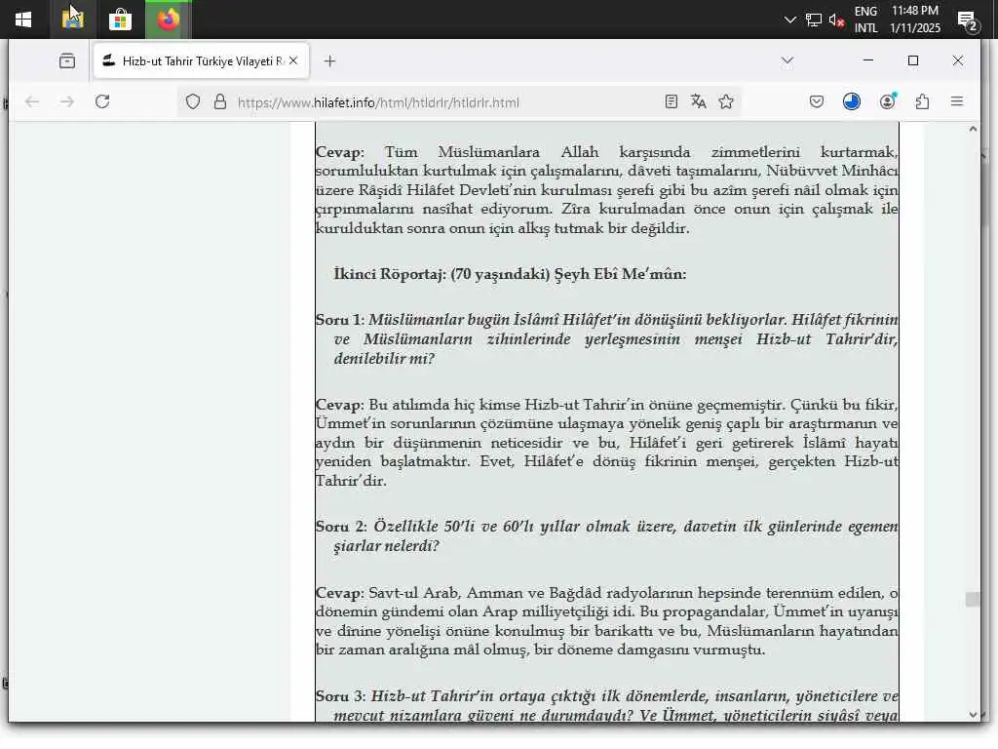Viewport: 998px width, 749px height.
Task: Minimize the Firefox window
Action: click(868, 60)
